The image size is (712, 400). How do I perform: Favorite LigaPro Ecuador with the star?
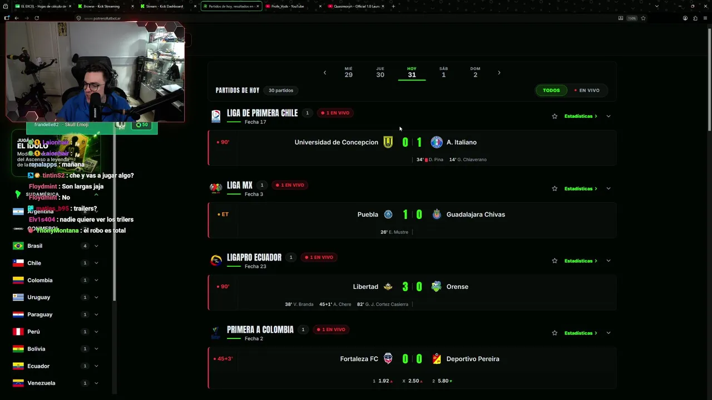[x=555, y=261]
